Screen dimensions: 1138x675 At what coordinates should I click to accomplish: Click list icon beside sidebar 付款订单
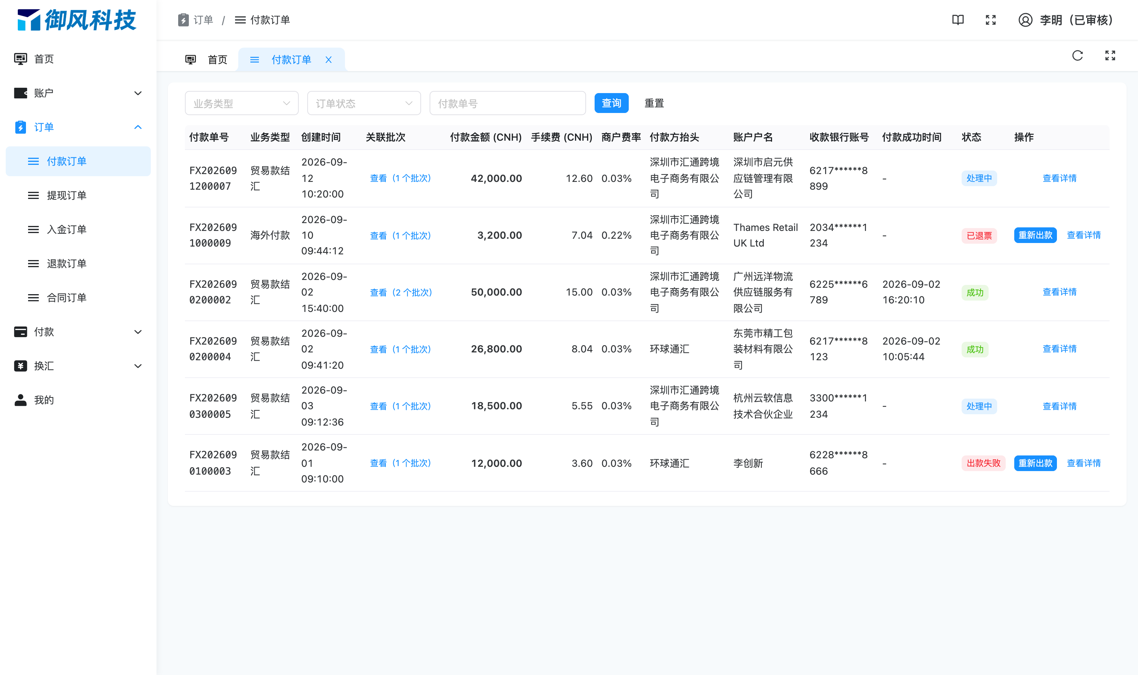tap(33, 161)
